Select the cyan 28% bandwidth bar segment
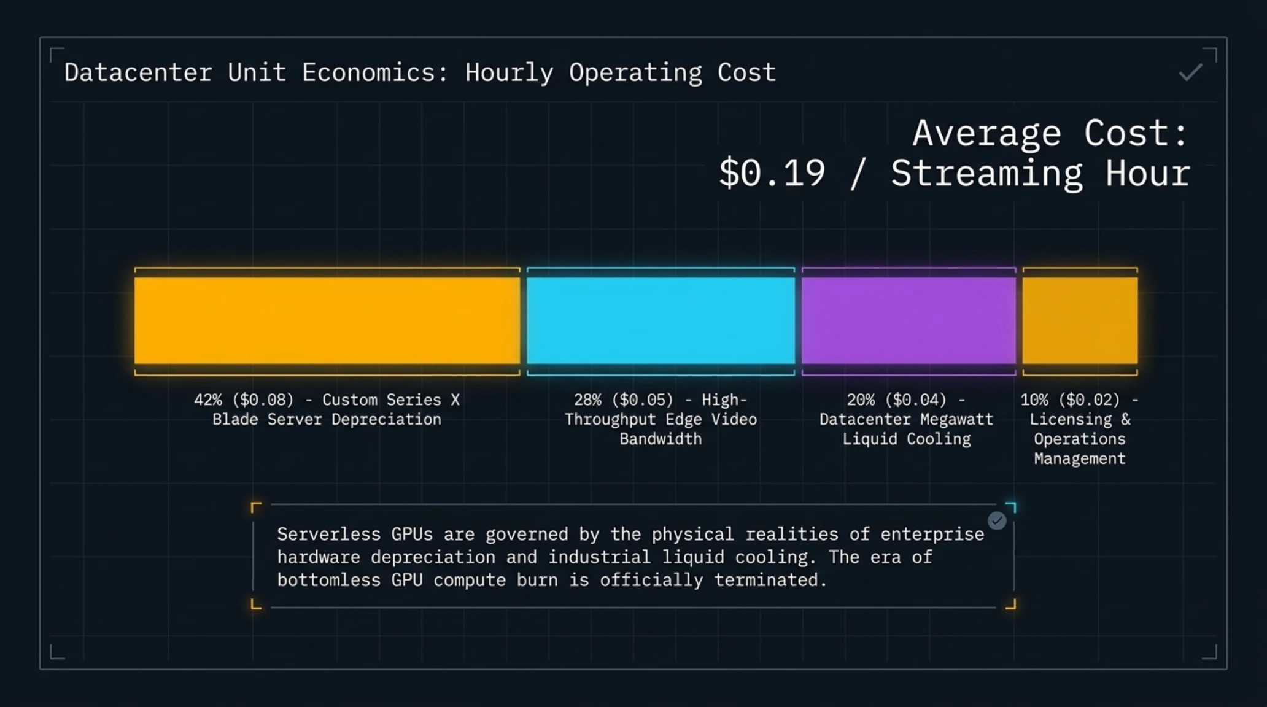1267x707 pixels. 661,321
